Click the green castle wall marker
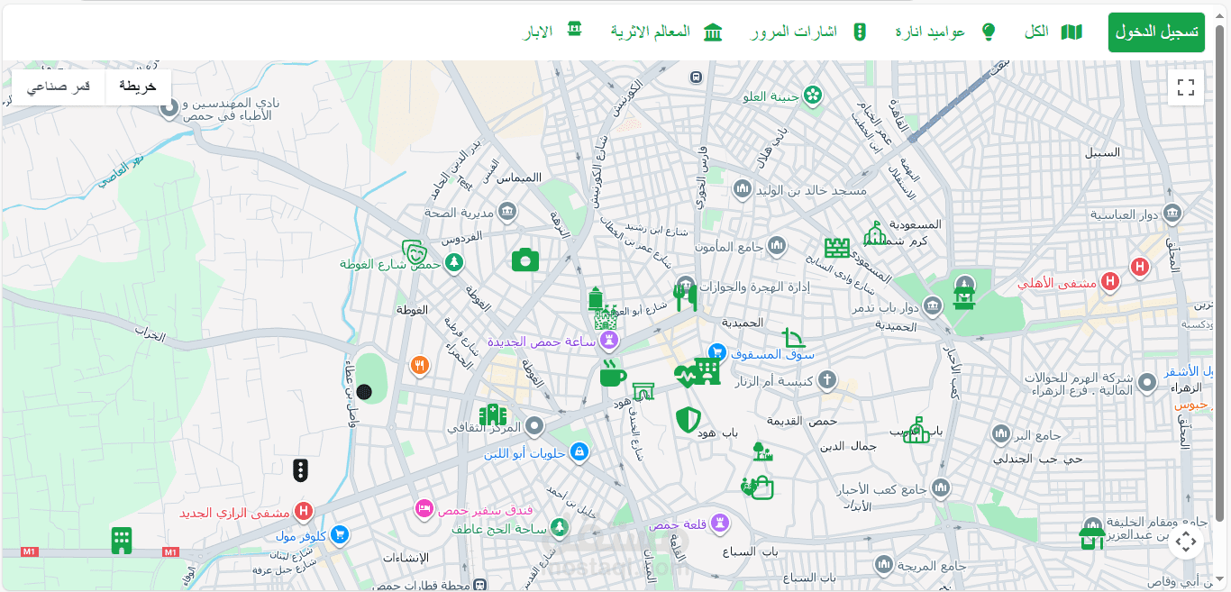Viewport: 1231px width, 592px height. click(x=837, y=248)
